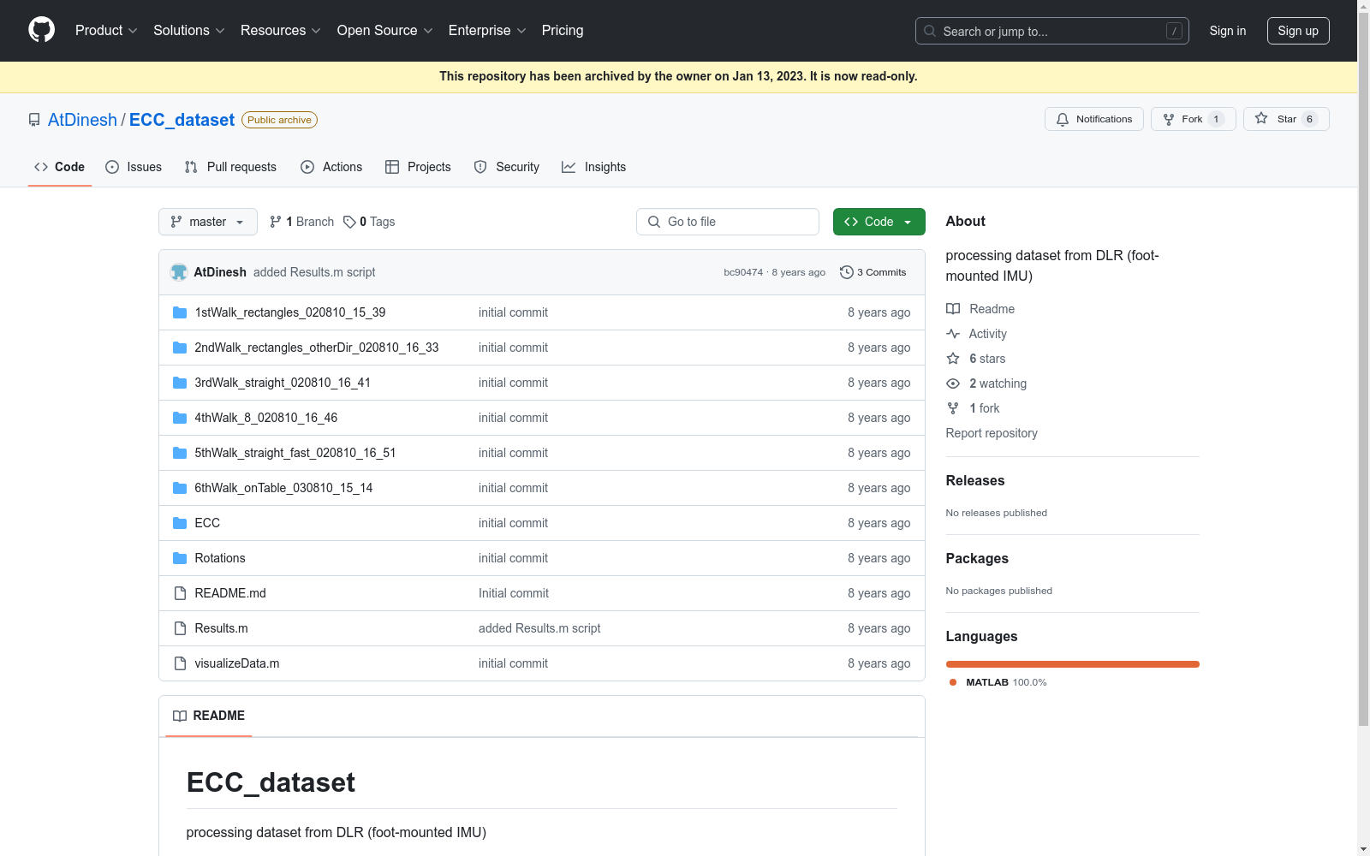Expand the Enterprise menu
Image resolution: width=1370 pixels, height=856 pixels.
(x=487, y=30)
